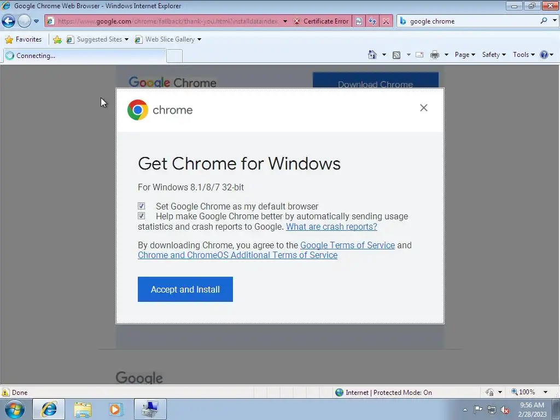
Task: Open the zoom level 100% control
Action: tap(523, 392)
